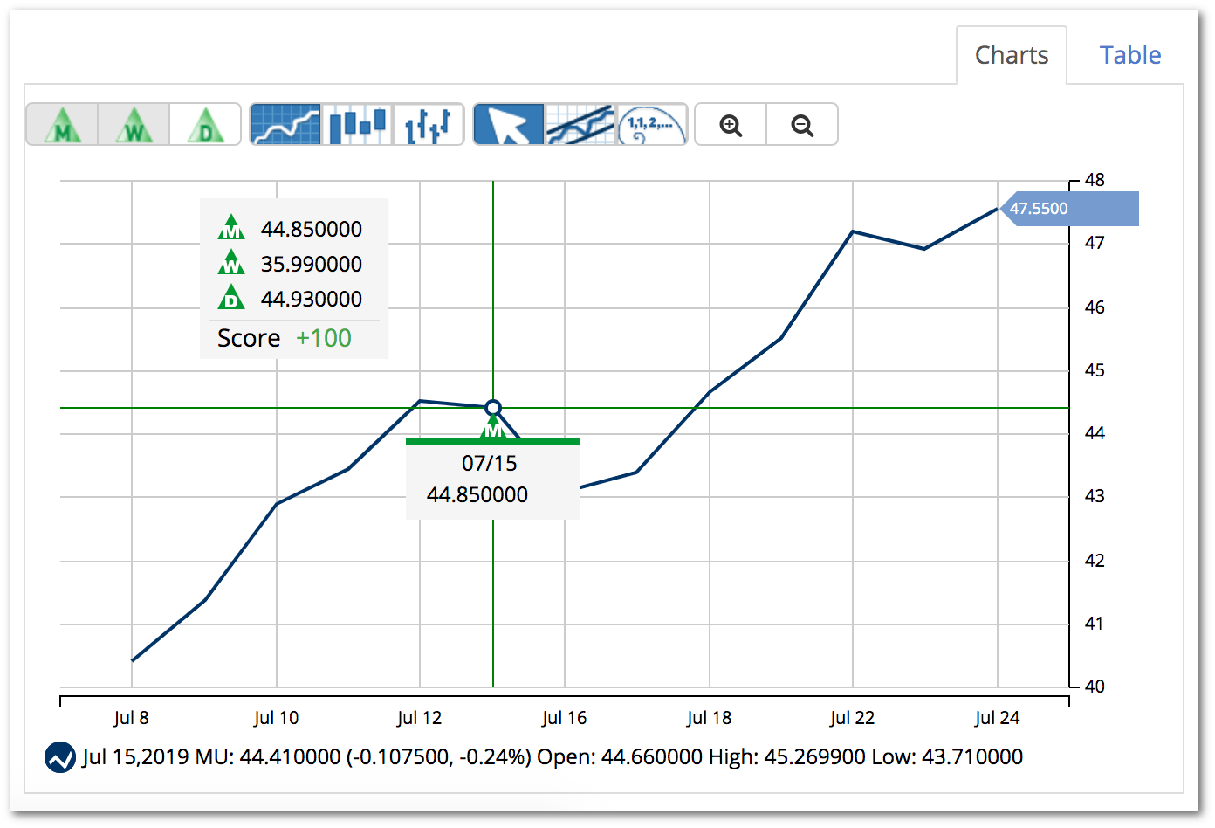Select the pointer cursor tool
Viewport: 1215px width, 828px height.
coord(509,124)
